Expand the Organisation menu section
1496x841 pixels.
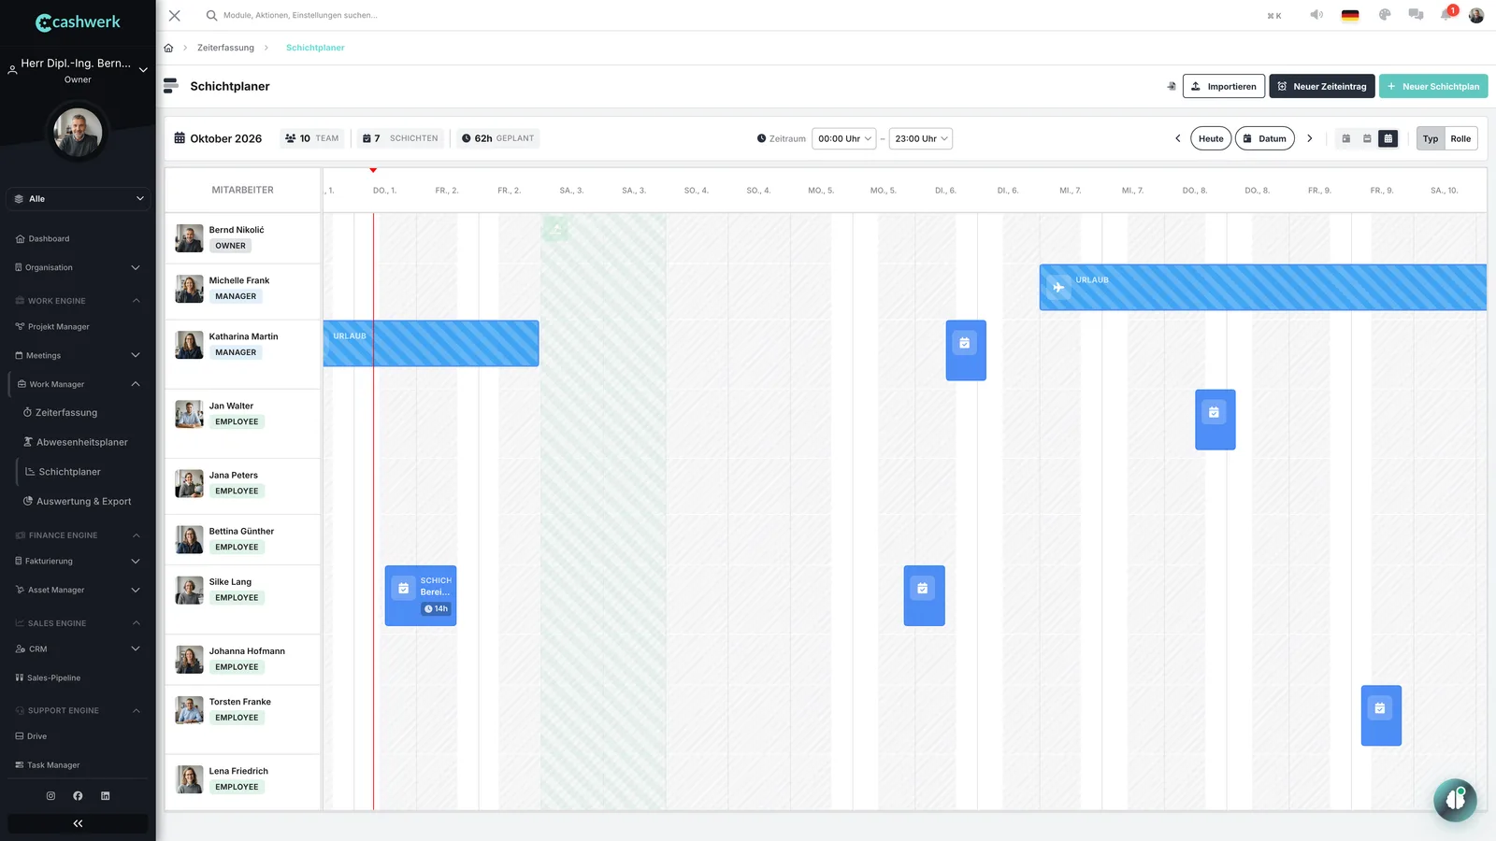[x=78, y=268]
